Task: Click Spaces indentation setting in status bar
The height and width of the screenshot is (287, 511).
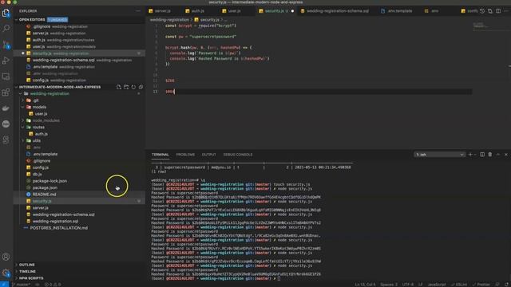Action: 389,285
